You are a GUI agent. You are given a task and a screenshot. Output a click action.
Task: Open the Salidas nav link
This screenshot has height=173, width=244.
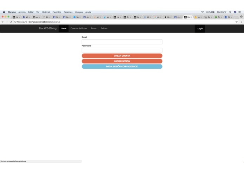pyautogui.click(x=104, y=28)
